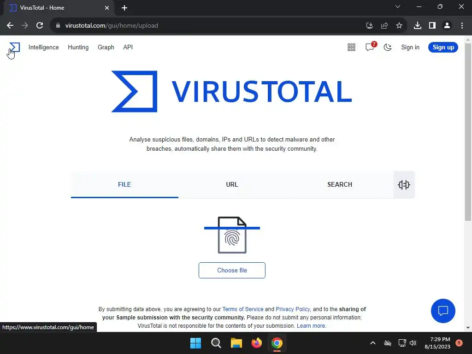Open the apps grid launcher icon
472x354 pixels.
(x=351, y=47)
